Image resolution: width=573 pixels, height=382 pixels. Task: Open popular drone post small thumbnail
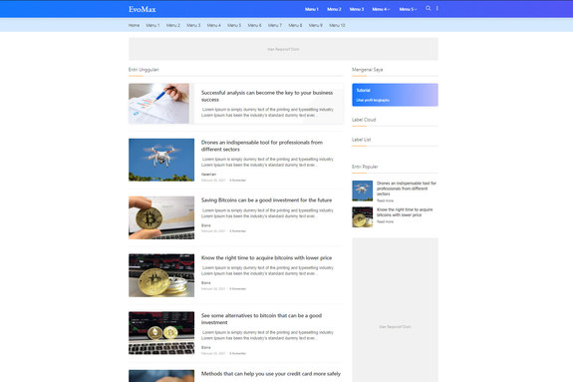362,191
